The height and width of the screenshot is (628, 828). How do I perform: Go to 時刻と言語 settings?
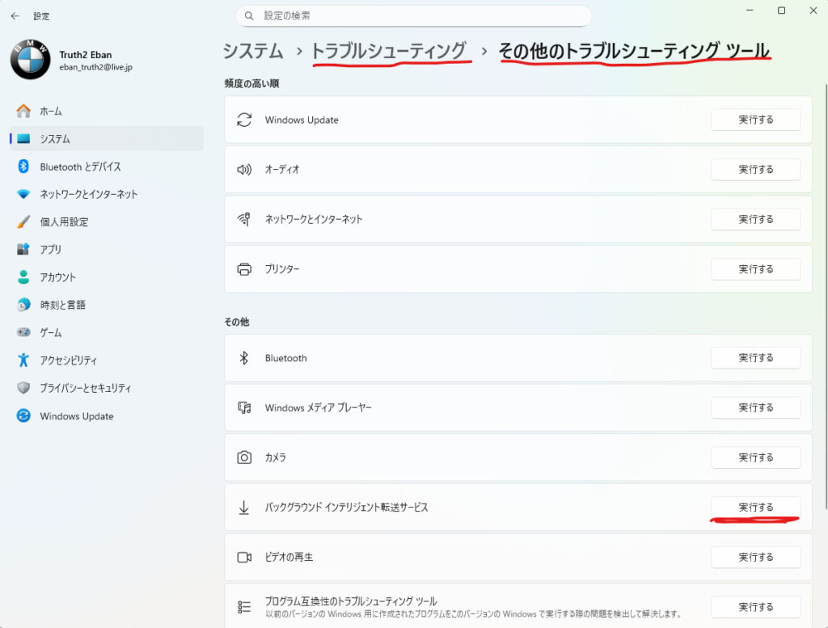(x=62, y=305)
